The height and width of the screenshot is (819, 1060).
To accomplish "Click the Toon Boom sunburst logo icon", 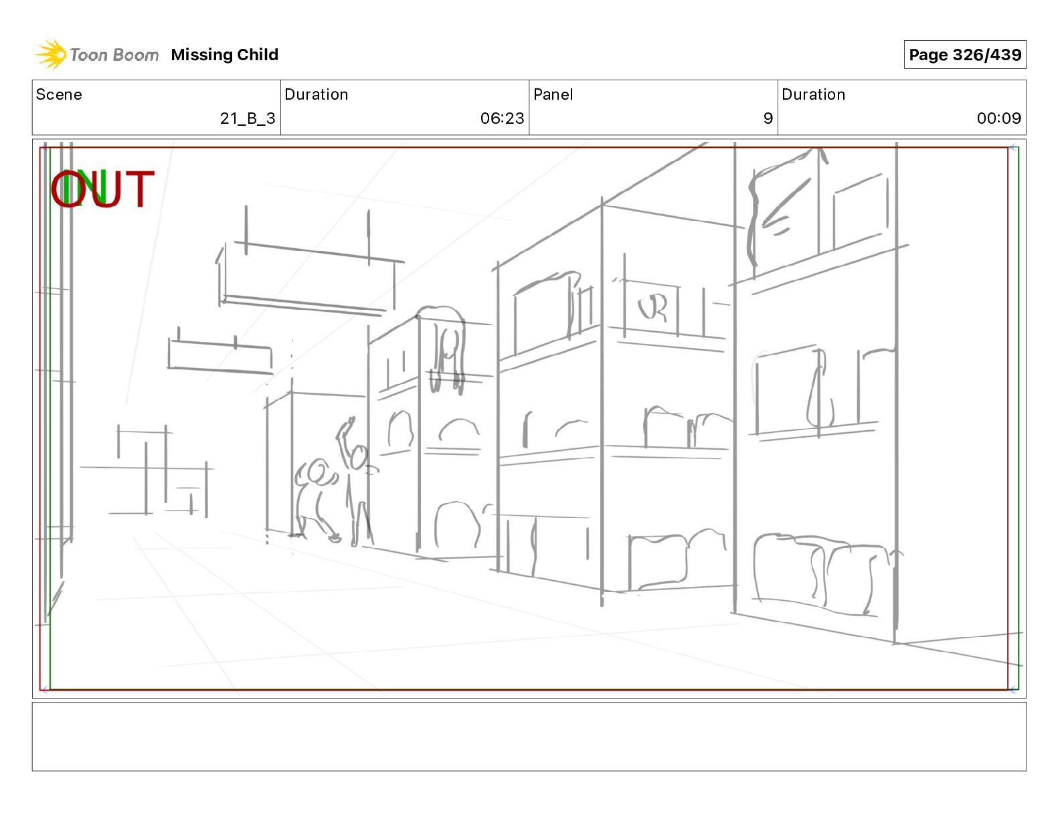I will pyautogui.click(x=50, y=54).
